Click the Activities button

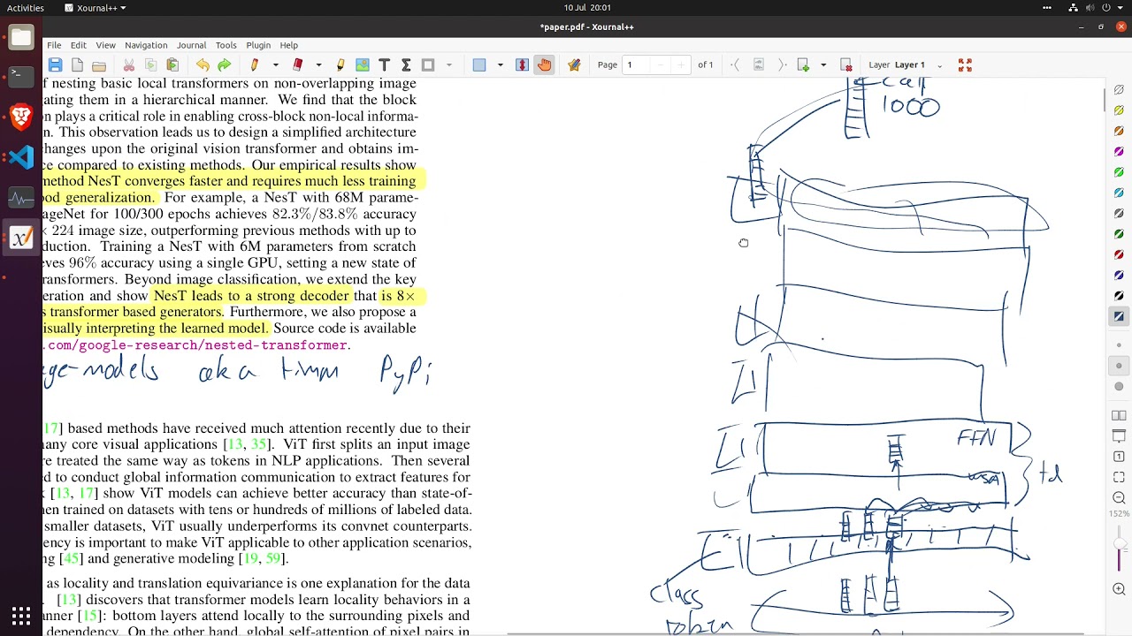[x=26, y=8]
